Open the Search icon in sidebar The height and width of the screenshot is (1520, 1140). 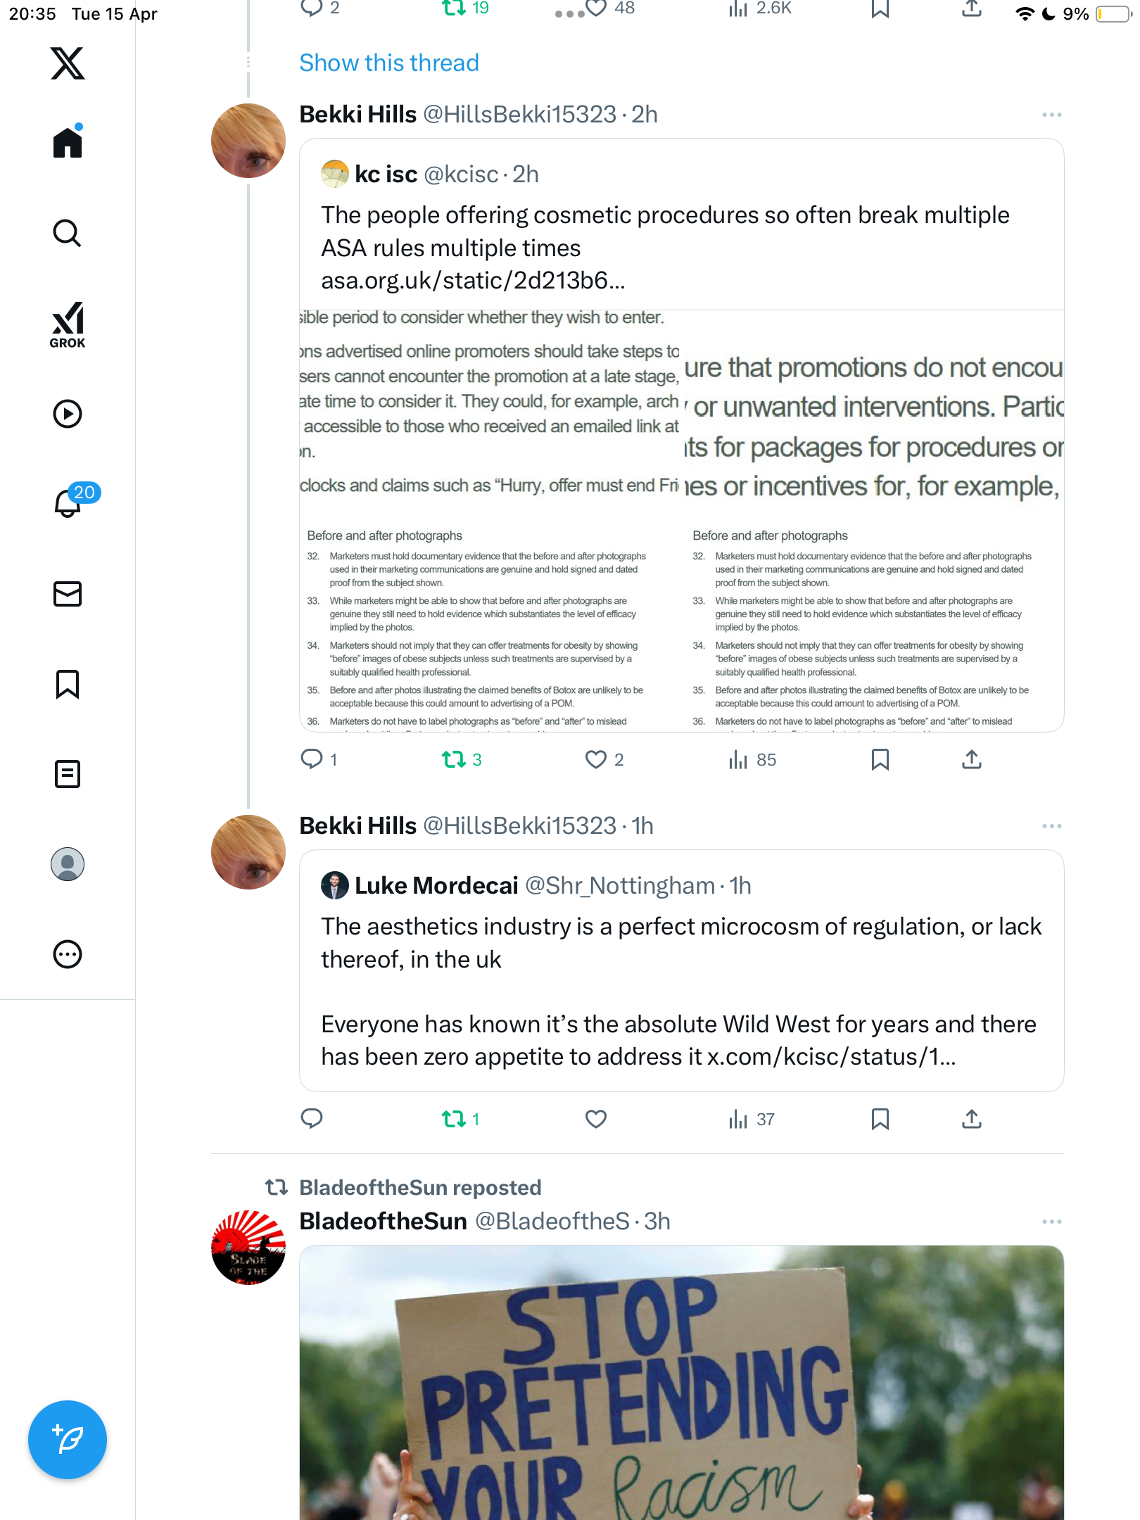point(68,233)
